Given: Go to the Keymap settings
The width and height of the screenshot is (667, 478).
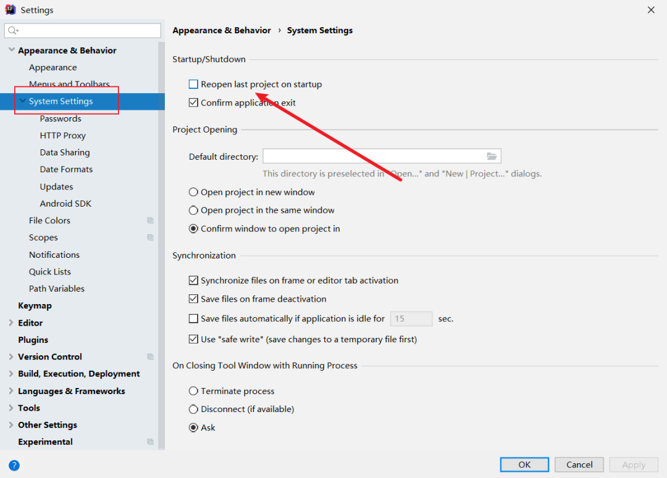Looking at the screenshot, I should [35, 305].
